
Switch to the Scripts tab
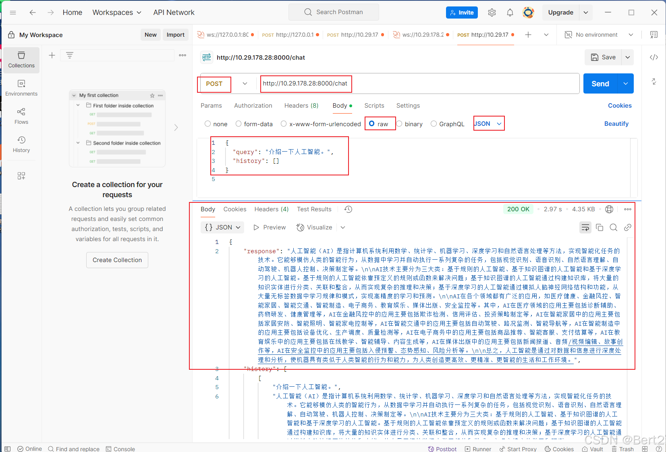click(374, 106)
